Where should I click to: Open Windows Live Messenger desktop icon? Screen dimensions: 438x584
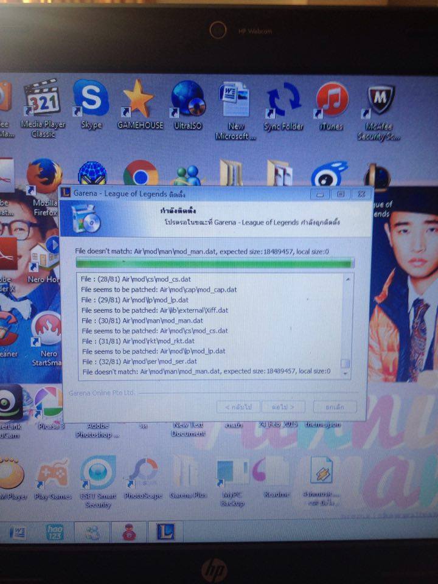click(188, 175)
